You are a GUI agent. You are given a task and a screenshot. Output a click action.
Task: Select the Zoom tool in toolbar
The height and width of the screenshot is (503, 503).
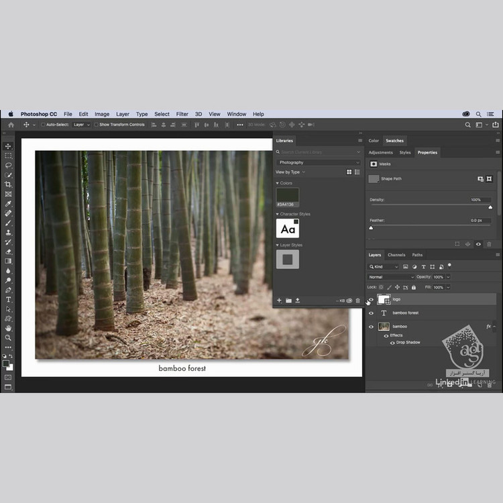point(8,338)
